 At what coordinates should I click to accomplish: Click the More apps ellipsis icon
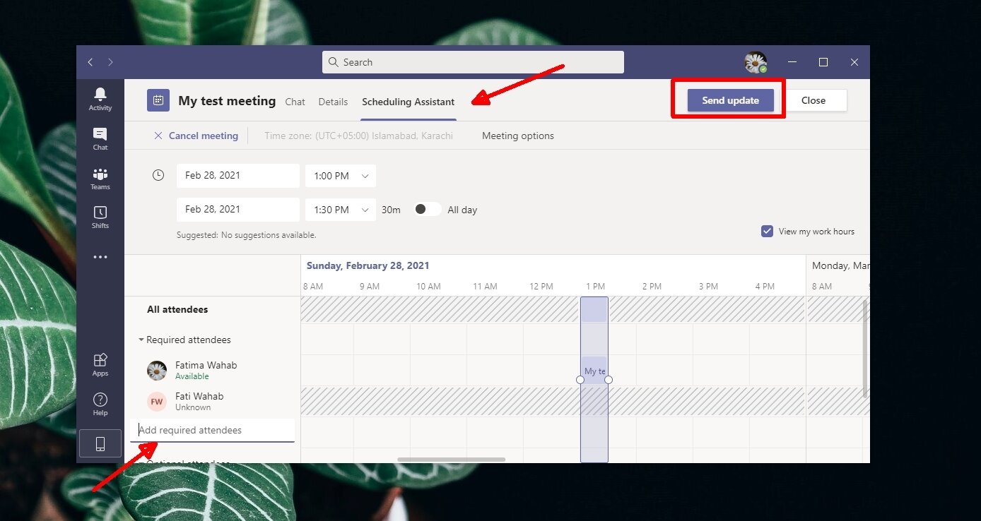(100, 257)
